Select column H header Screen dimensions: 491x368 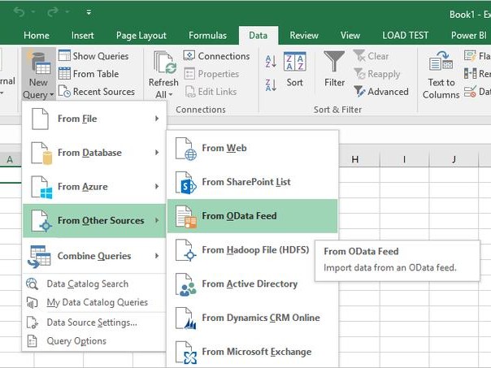(359, 159)
